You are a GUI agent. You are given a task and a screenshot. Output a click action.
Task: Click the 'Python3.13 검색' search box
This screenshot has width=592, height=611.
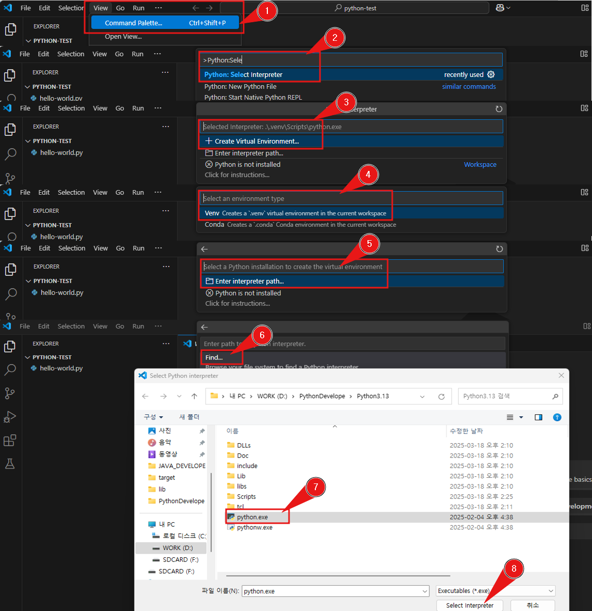pyautogui.click(x=510, y=396)
